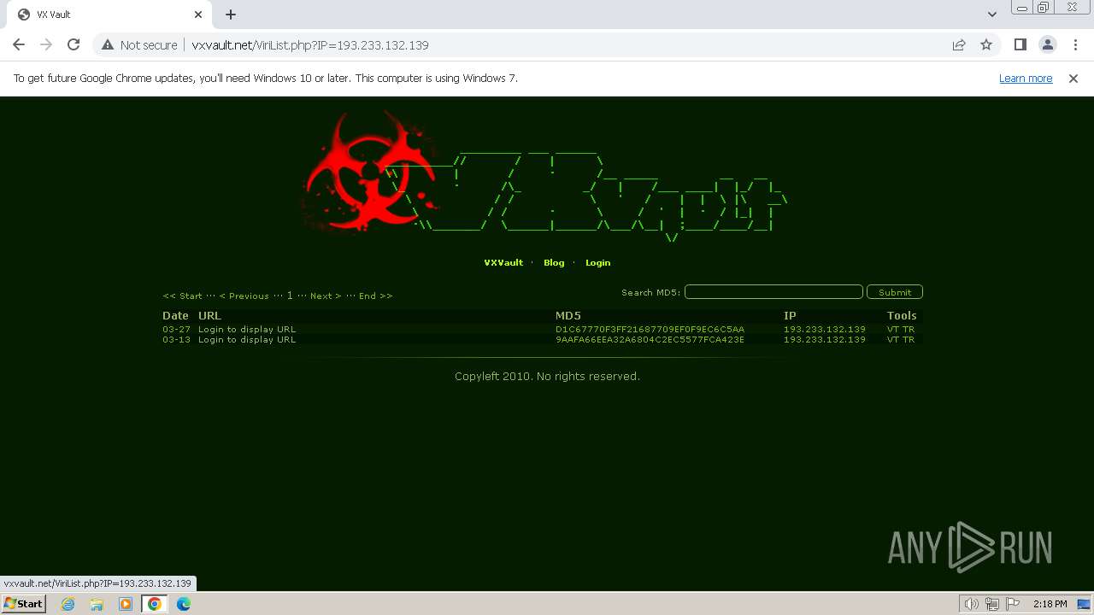Reload the VX Vault page
This screenshot has height=615, width=1094.
coord(74,44)
